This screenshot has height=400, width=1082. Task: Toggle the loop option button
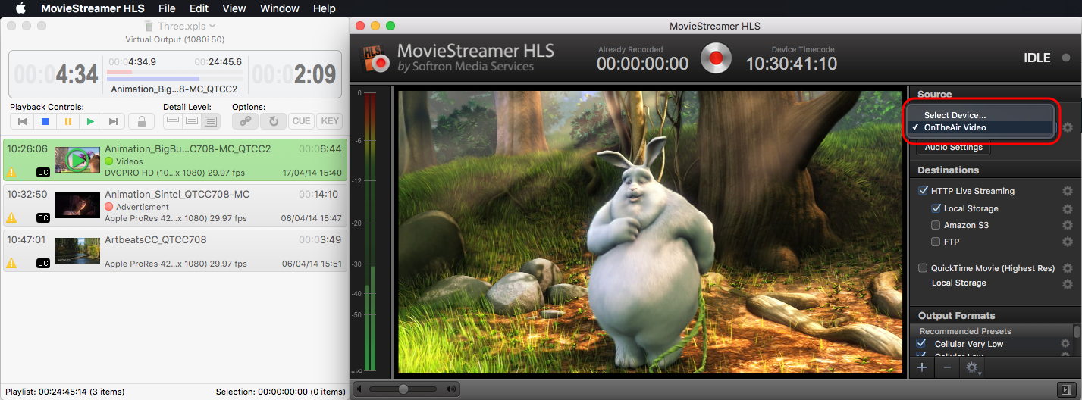click(x=273, y=121)
